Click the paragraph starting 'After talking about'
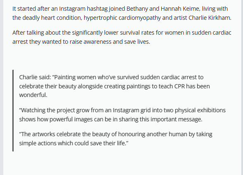 coord(122,37)
